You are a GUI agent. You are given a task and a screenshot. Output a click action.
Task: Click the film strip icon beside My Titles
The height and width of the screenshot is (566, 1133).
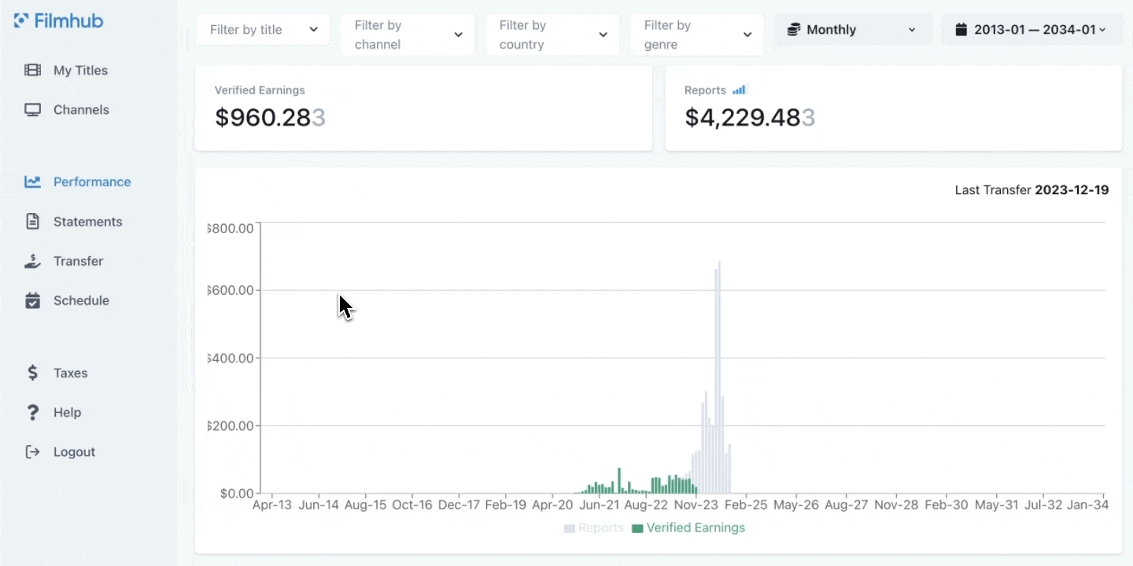pos(32,70)
